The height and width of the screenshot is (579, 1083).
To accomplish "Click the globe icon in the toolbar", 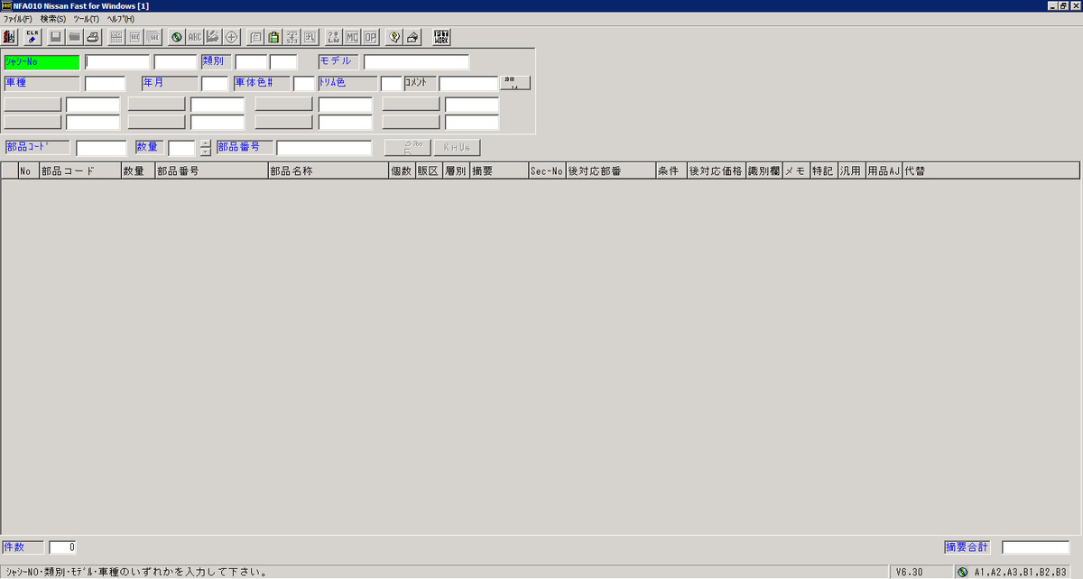I will [177, 37].
